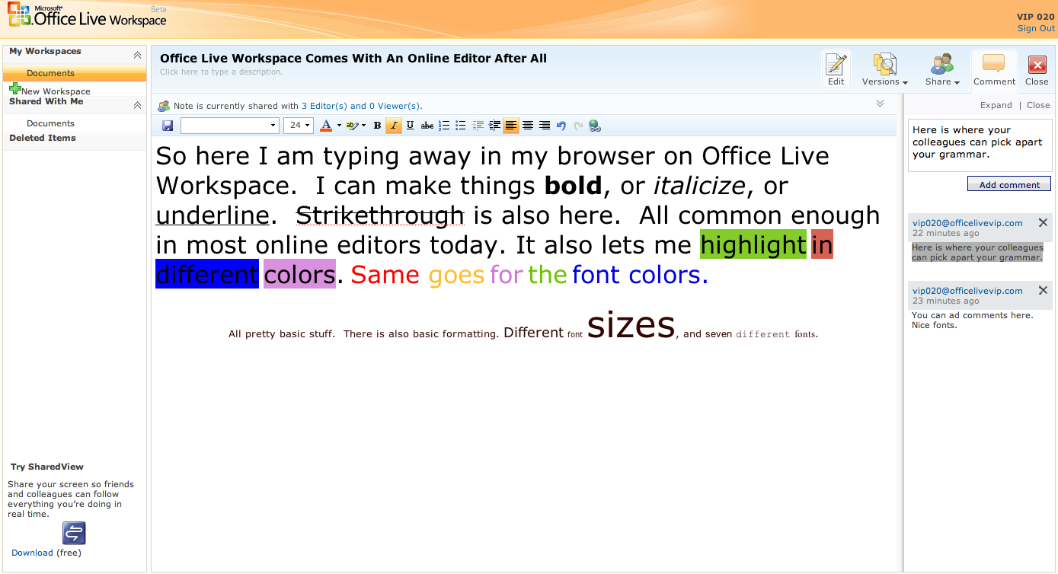
Task: Toggle the numbered list
Action: pos(444,126)
